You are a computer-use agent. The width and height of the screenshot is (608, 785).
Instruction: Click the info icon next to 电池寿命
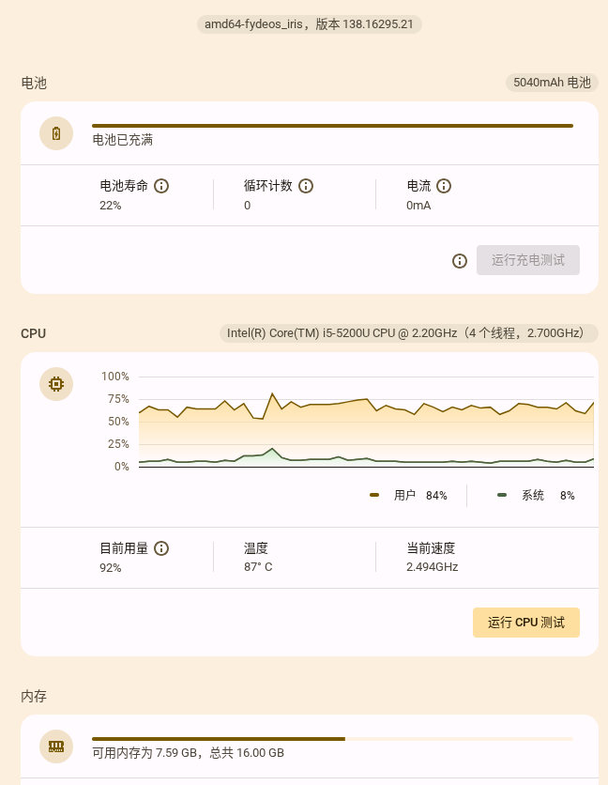point(161,186)
